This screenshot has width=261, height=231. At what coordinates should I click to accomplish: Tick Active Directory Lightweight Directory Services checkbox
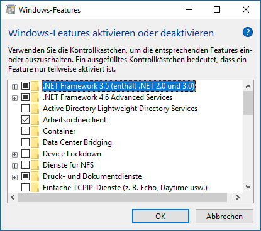(25, 109)
